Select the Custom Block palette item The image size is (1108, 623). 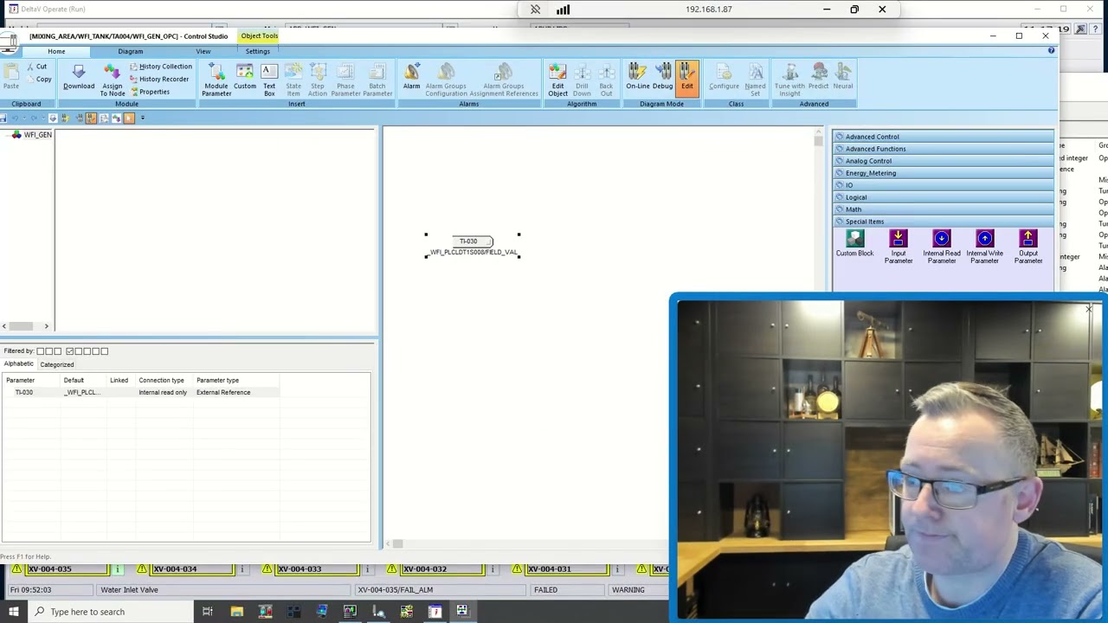tap(854, 243)
